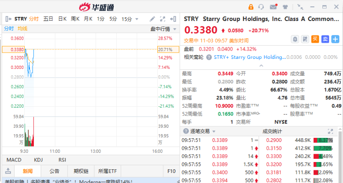Click the 换手率 value 4.49%
Viewport: 343px width, 183px height.
click(226, 90)
